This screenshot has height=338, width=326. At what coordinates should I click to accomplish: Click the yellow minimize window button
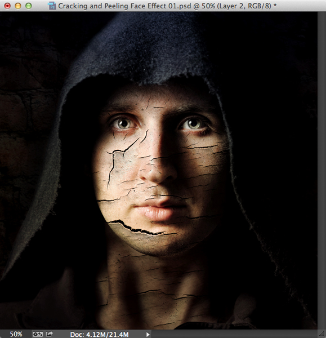click(x=18, y=6)
